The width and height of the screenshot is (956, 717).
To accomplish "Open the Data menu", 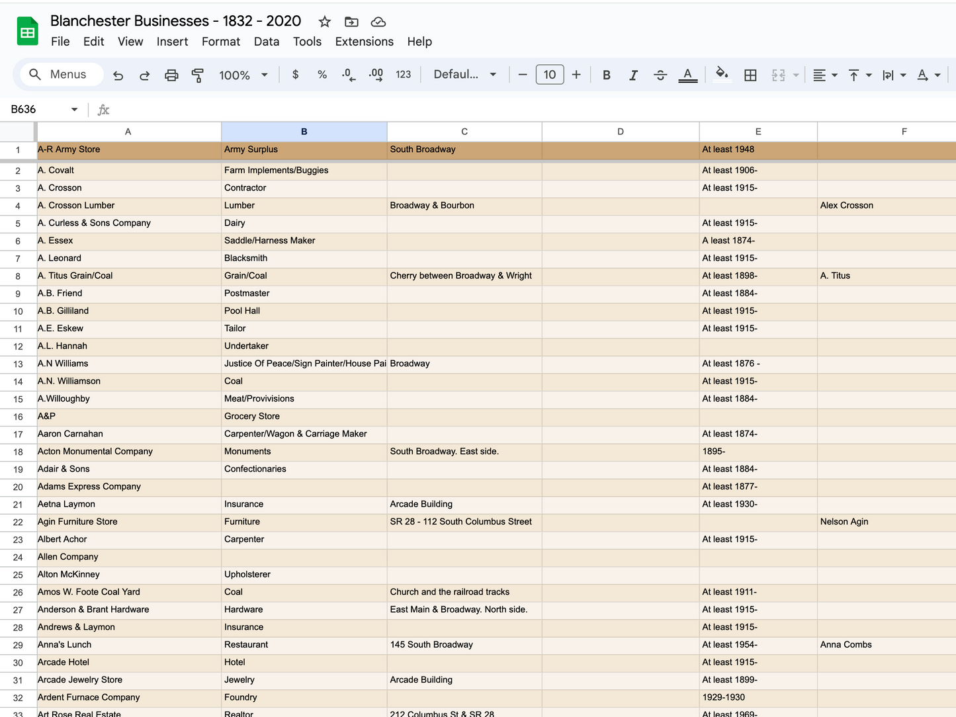I will point(267,42).
